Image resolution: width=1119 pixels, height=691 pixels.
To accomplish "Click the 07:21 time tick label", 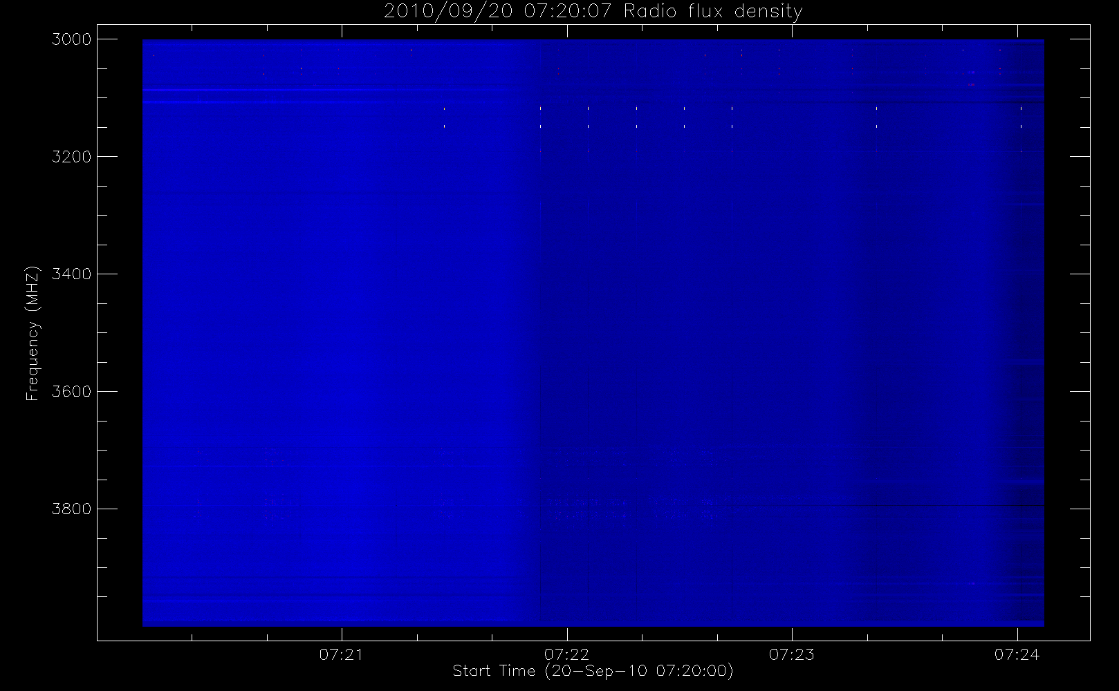I will [x=341, y=654].
